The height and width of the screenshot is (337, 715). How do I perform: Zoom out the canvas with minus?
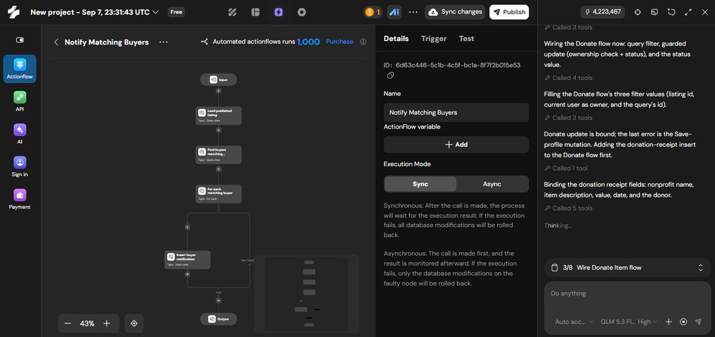[x=68, y=323]
